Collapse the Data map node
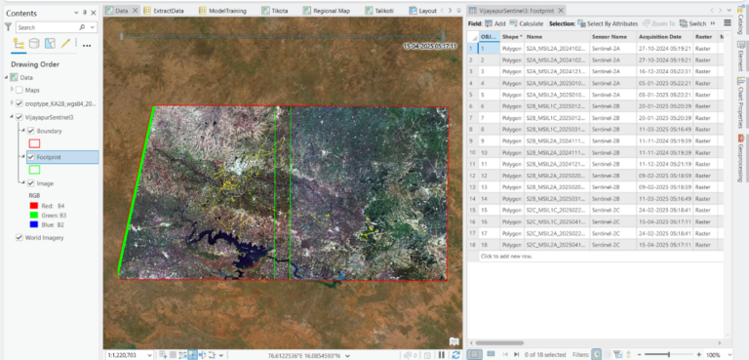Image resolution: width=749 pixels, height=360 pixels. click(6, 77)
